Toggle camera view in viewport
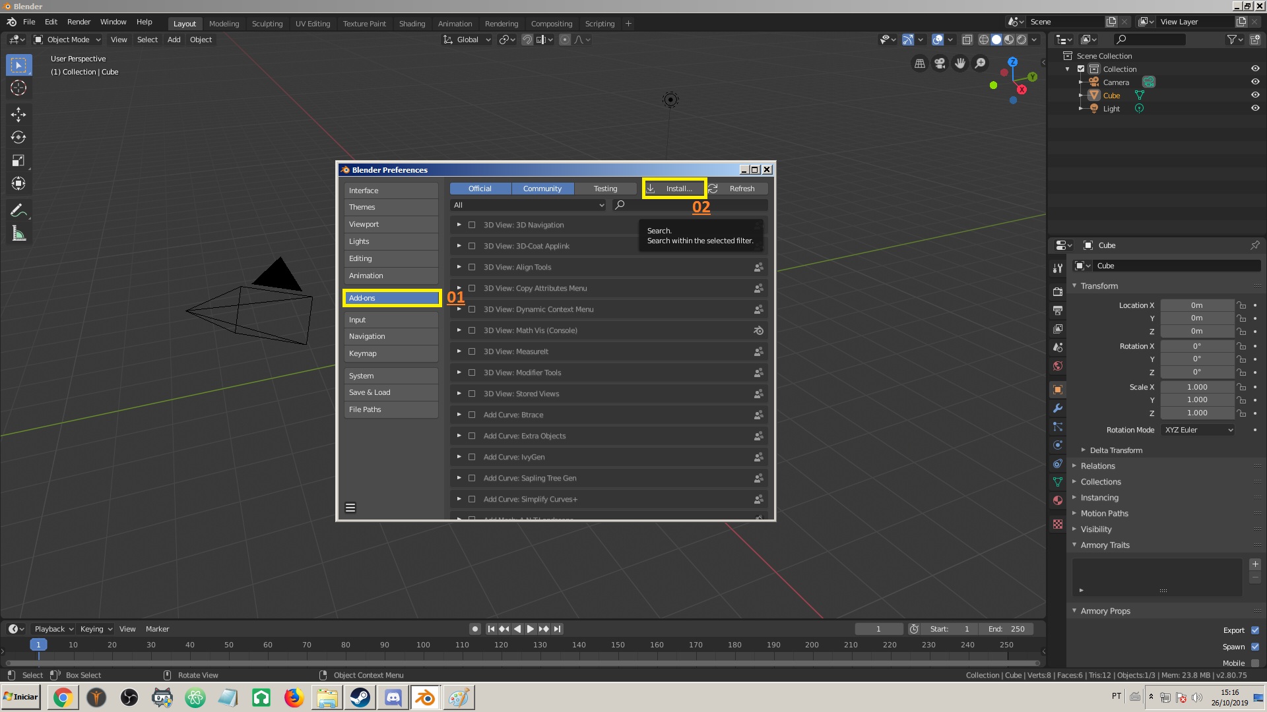1267x712 pixels. pos(940,63)
